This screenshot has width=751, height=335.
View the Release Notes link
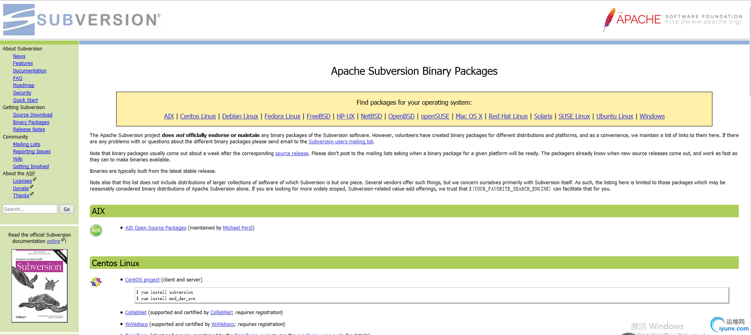point(29,130)
